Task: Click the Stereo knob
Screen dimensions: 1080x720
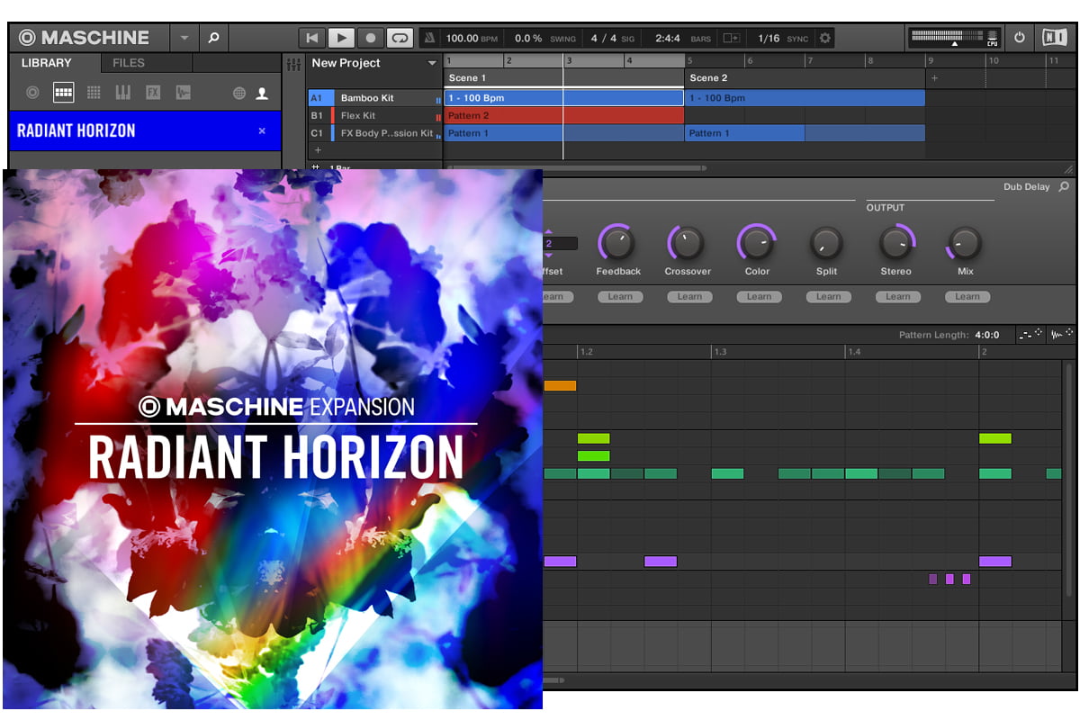Action: tap(896, 243)
